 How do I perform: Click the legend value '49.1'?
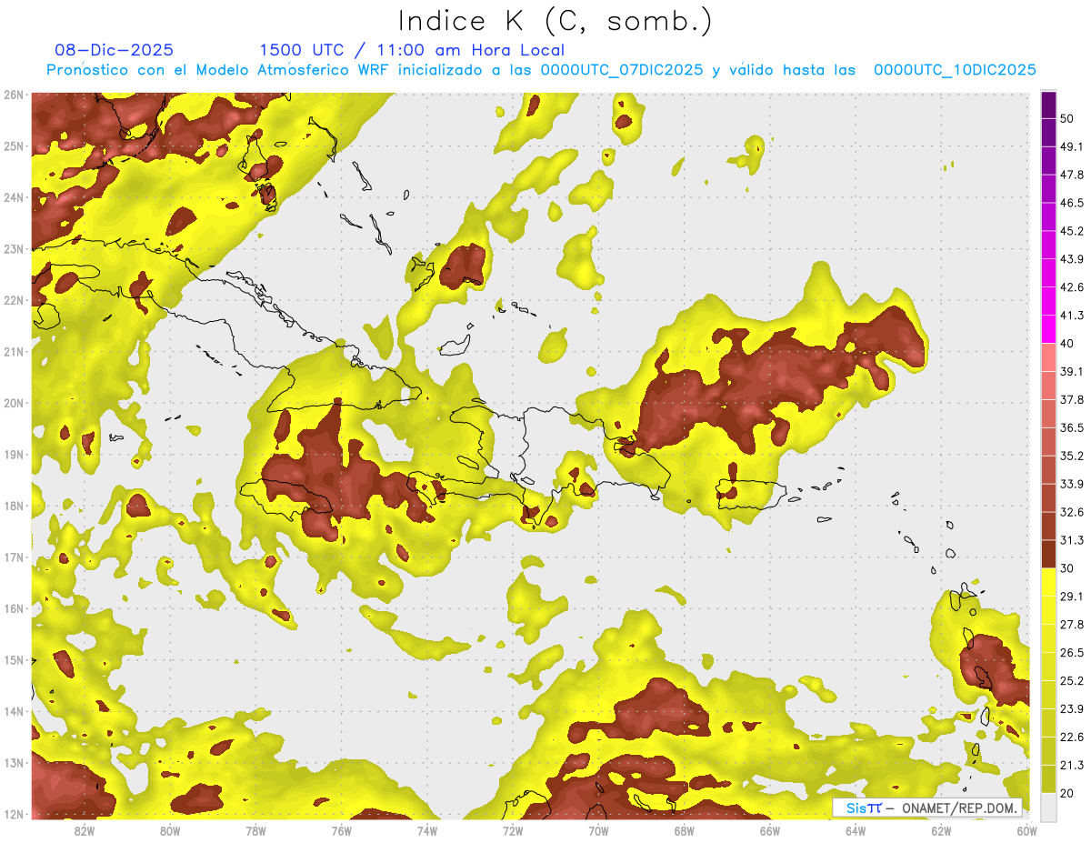click(x=1072, y=146)
